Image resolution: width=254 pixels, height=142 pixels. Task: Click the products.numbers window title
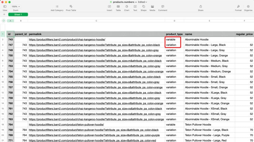point(123,2)
